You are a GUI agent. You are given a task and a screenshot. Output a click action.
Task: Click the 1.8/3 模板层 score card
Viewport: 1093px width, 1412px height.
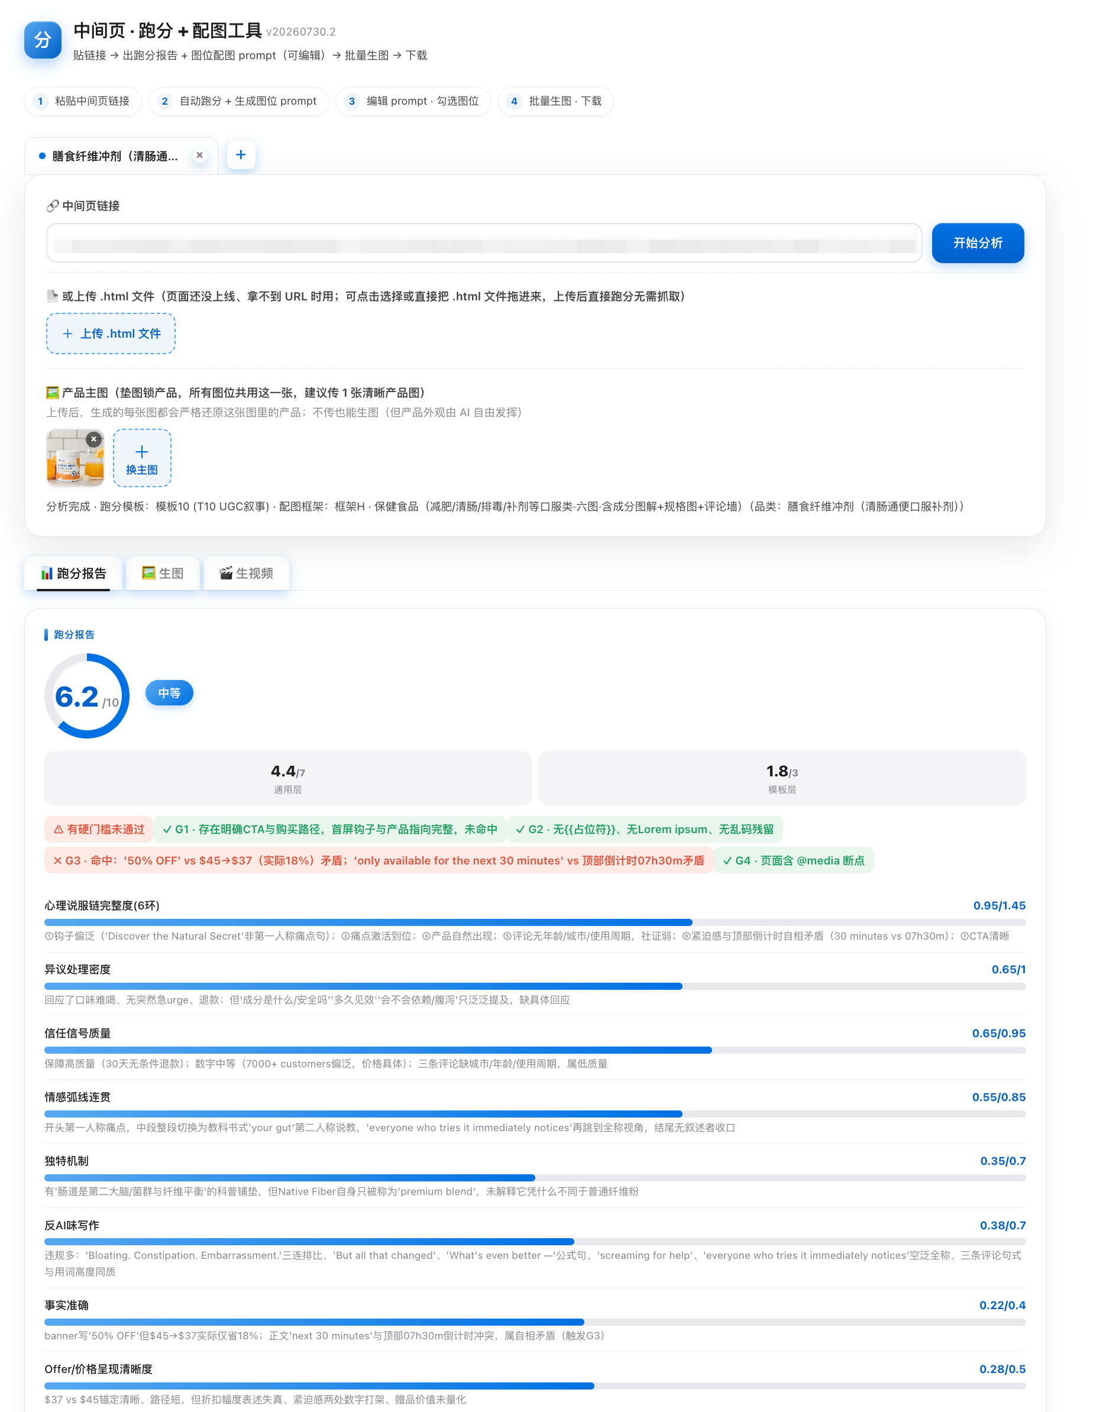[782, 778]
